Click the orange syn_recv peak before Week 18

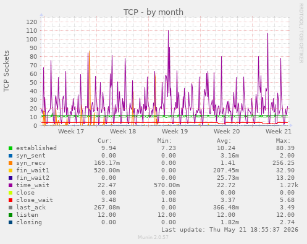coord(89,51)
